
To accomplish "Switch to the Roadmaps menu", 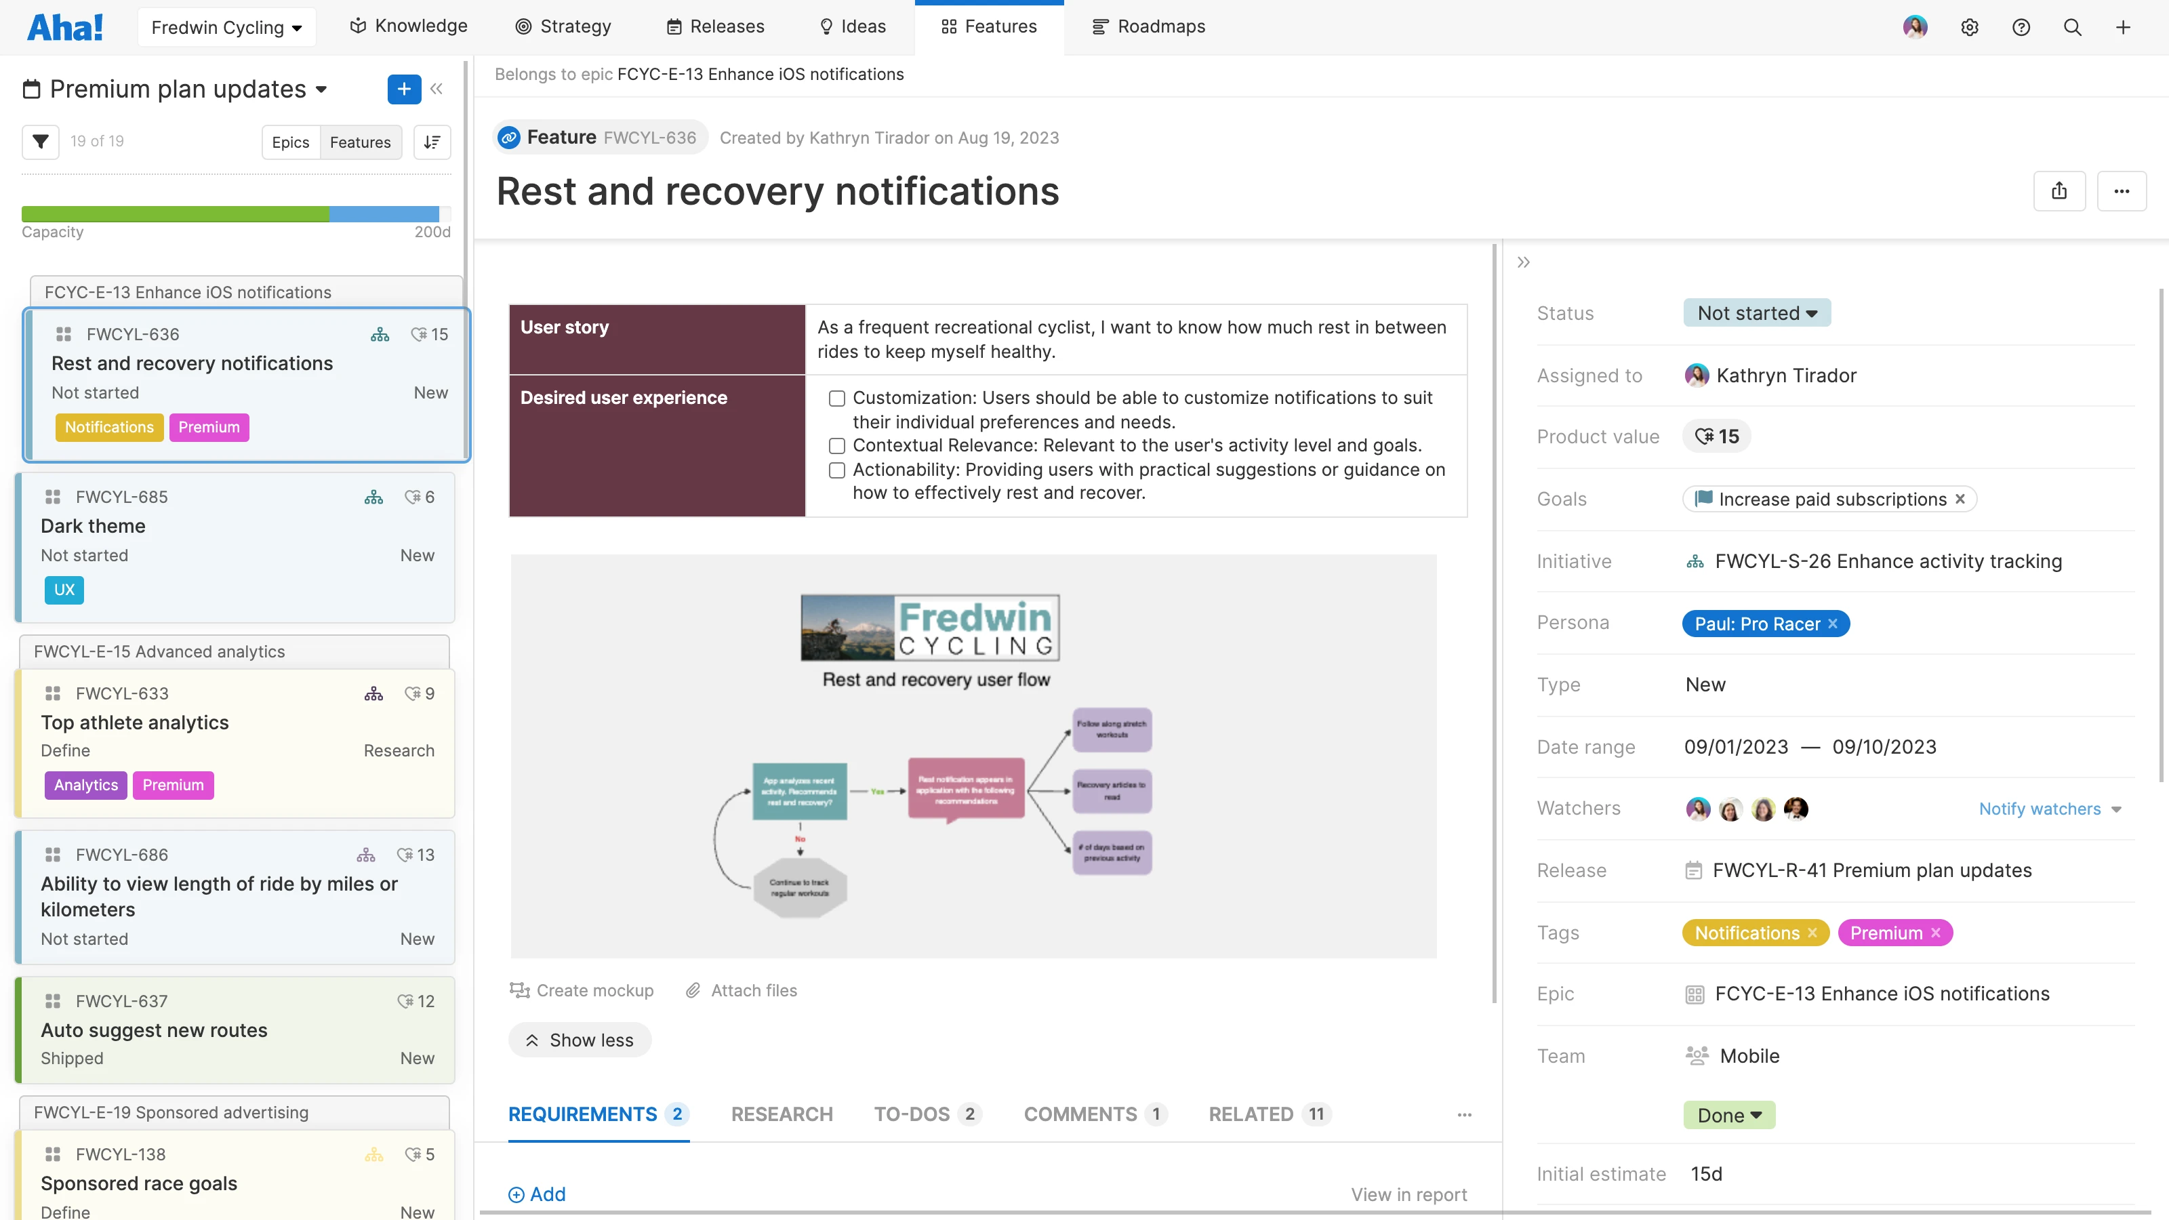I will coord(1148,26).
